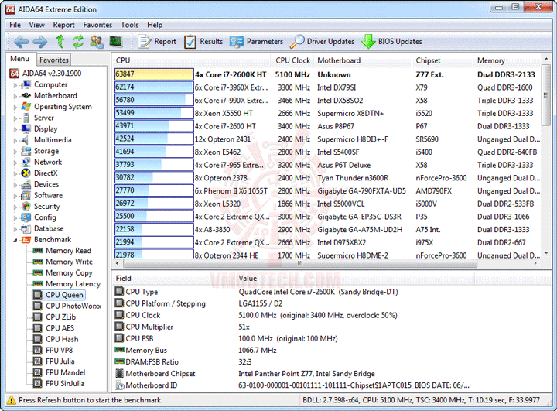Expand the Storage tree node
The width and height of the screenshot is (557, 411).
coord(15,152)
